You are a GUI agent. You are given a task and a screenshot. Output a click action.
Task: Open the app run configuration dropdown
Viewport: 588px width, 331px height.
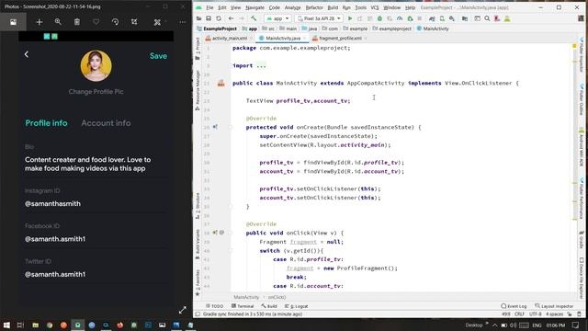click(277, 18)
